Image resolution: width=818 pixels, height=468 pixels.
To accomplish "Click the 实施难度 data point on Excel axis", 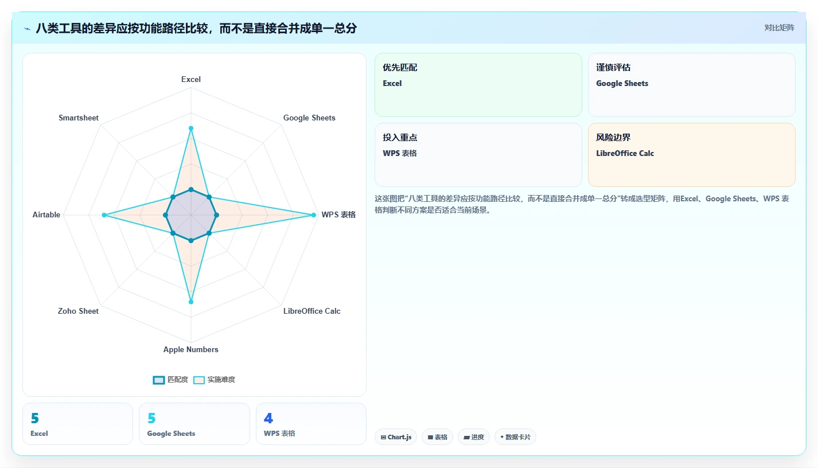I will pos(191,128).
